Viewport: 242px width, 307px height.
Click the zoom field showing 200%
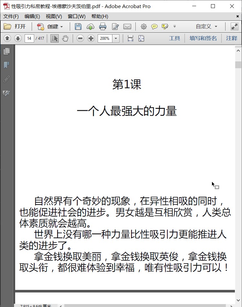coord(105,38)
